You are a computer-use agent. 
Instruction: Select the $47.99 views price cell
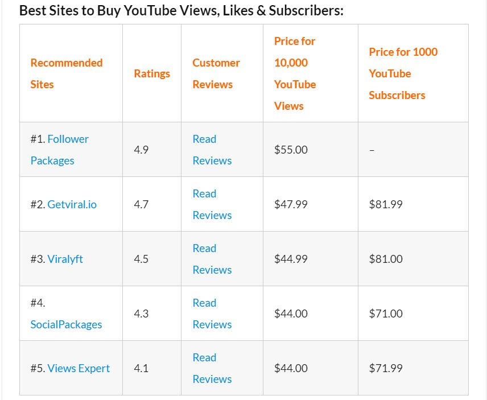click(x=291, y=204)
